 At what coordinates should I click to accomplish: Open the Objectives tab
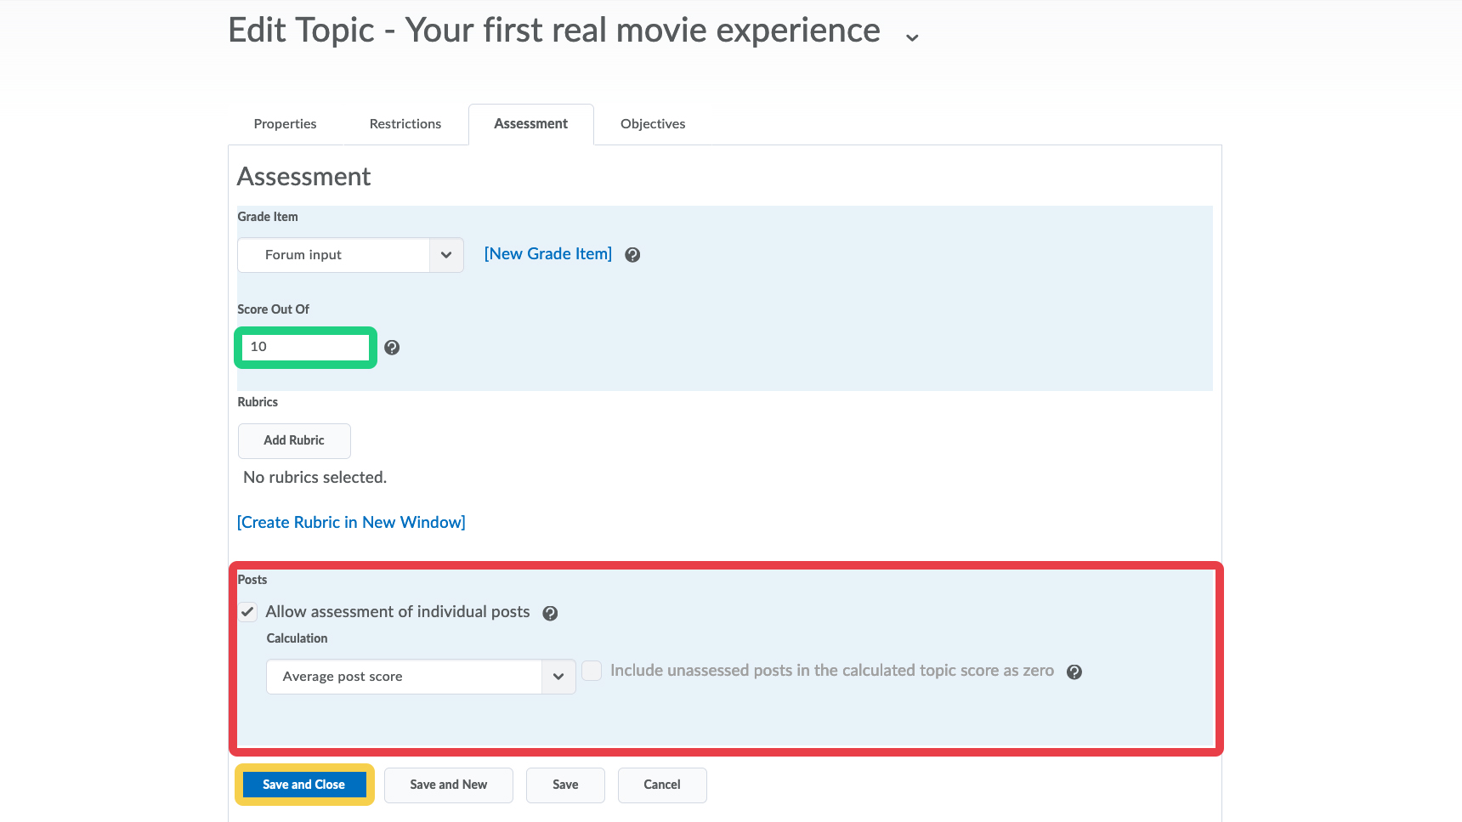[x=653, y=124]
